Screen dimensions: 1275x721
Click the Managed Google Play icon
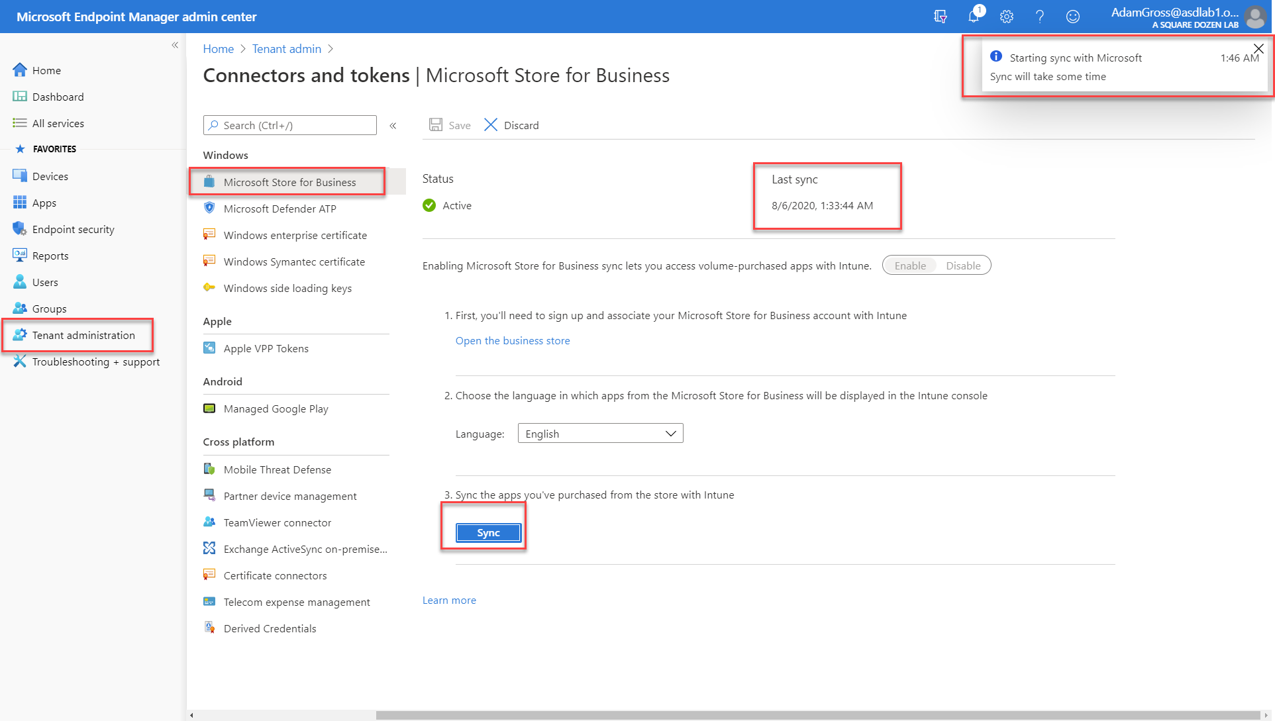[x=209, y=409]
